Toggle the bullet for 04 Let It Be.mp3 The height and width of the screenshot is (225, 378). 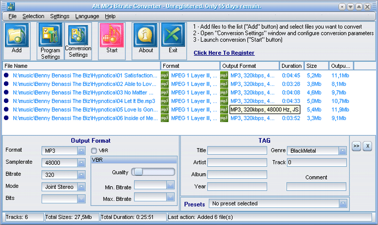click(6, 101)
